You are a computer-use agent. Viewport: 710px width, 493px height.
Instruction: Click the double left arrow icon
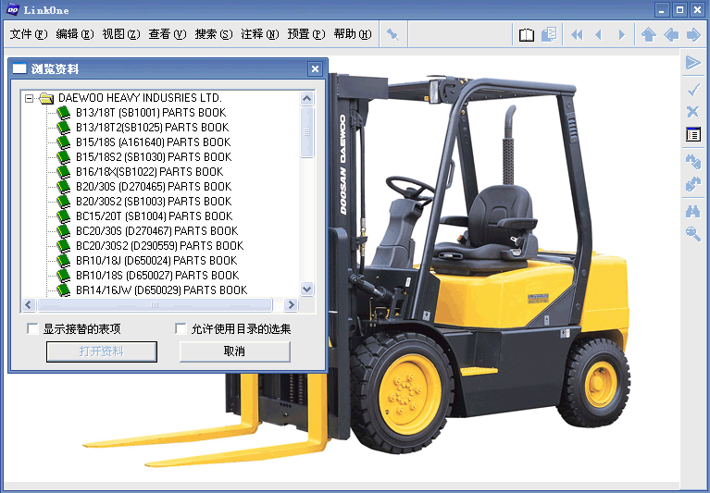[577, 35]
